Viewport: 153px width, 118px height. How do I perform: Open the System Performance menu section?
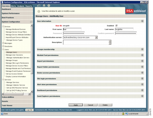coord(17,14)
